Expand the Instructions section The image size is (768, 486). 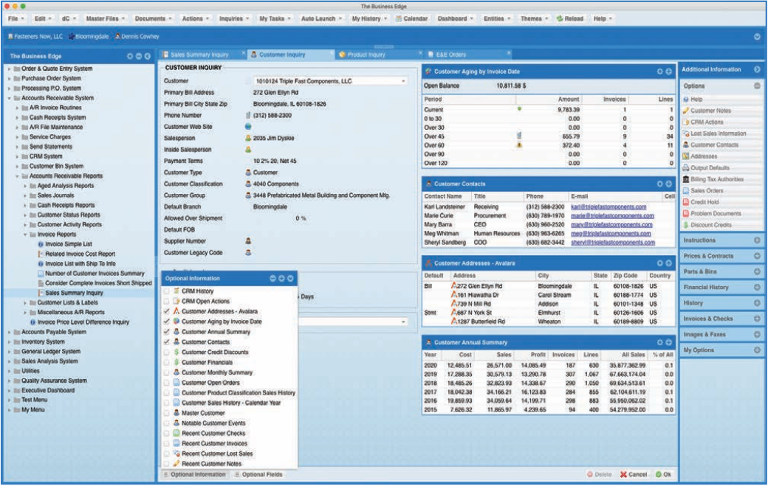click(757, 240)
